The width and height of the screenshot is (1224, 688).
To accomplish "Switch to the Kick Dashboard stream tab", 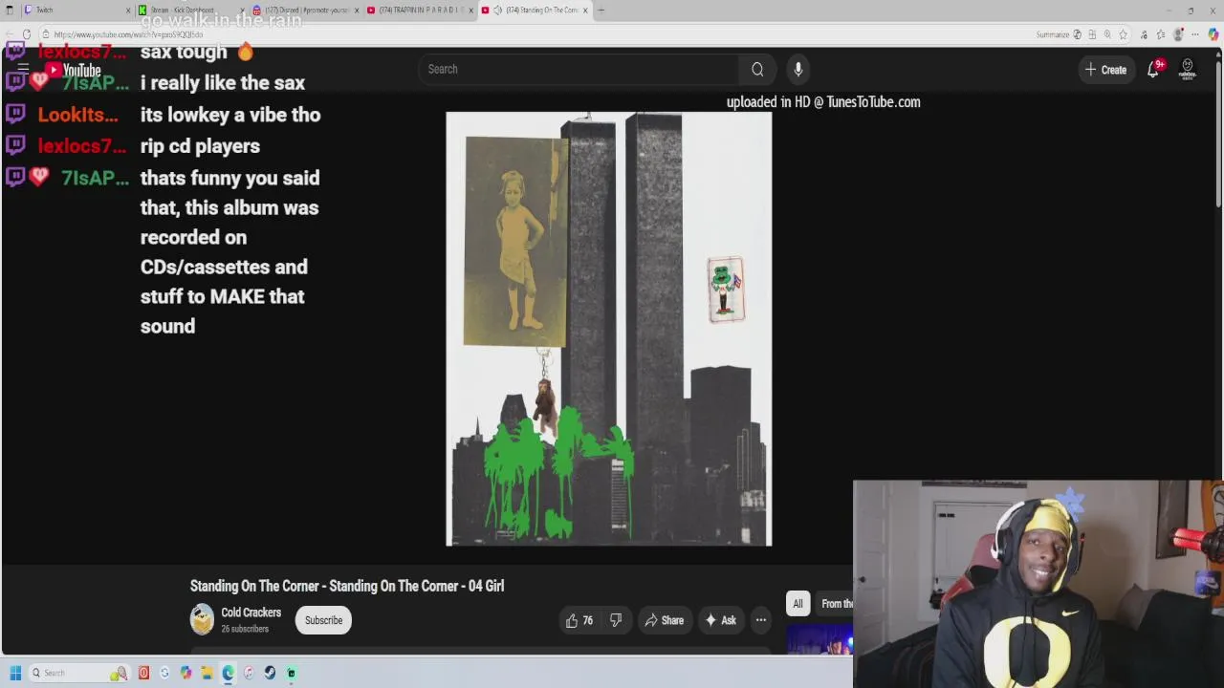I will tap(191, 10).
